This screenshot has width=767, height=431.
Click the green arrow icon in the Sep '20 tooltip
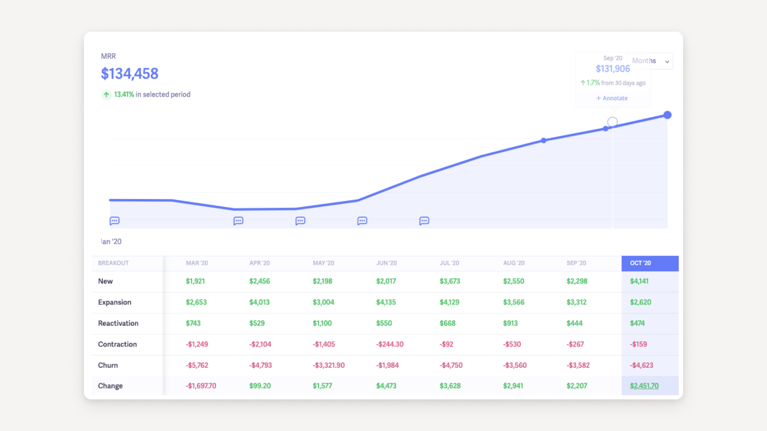point(583,83)
